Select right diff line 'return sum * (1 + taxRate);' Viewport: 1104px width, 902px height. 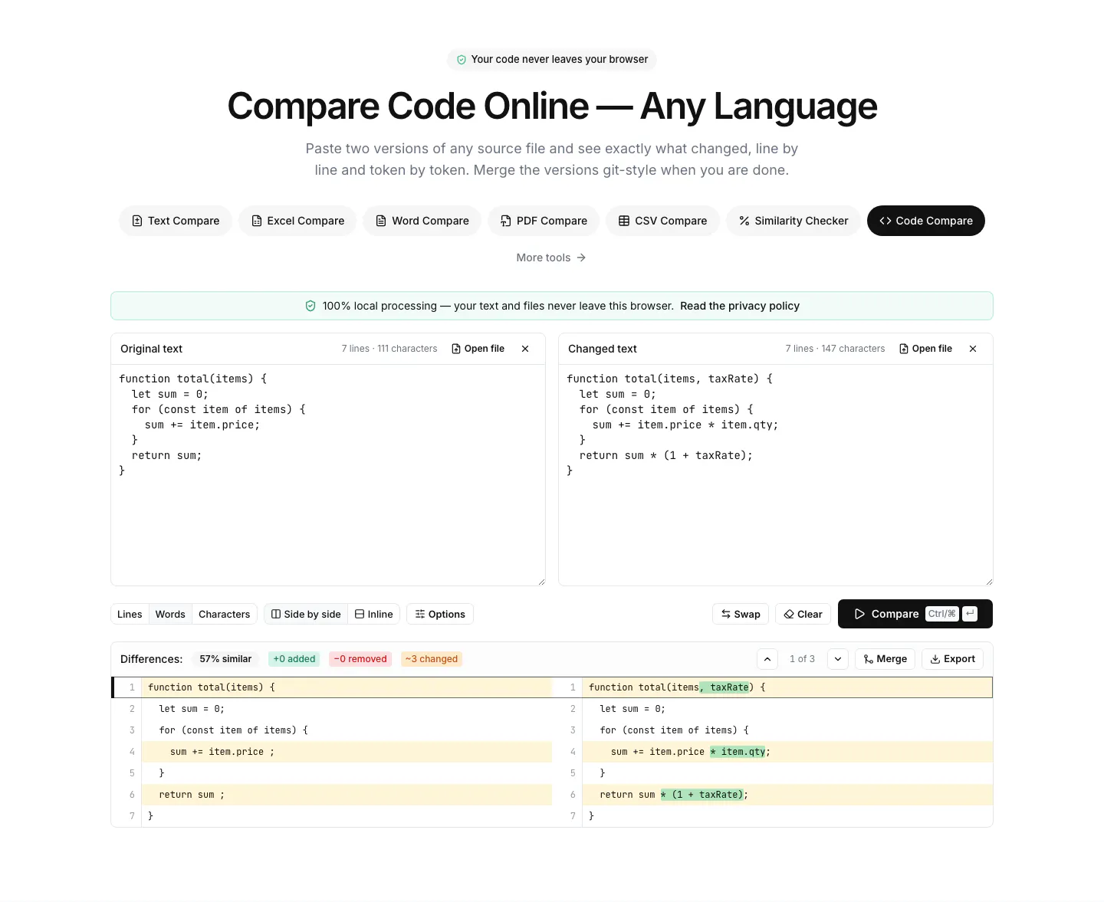773,795
